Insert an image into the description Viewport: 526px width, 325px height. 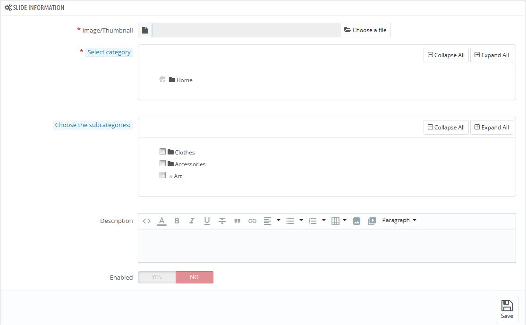(x=356, y=221)
